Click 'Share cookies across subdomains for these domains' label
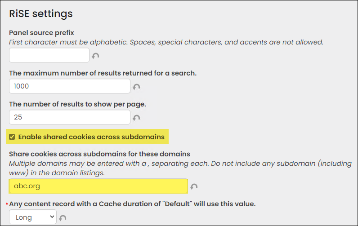Viewport: 358px width, 226px height. click(99, 154)
